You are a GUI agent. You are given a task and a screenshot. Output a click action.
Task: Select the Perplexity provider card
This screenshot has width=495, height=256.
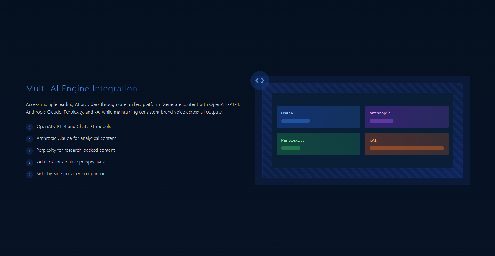(x=318, y=144)
